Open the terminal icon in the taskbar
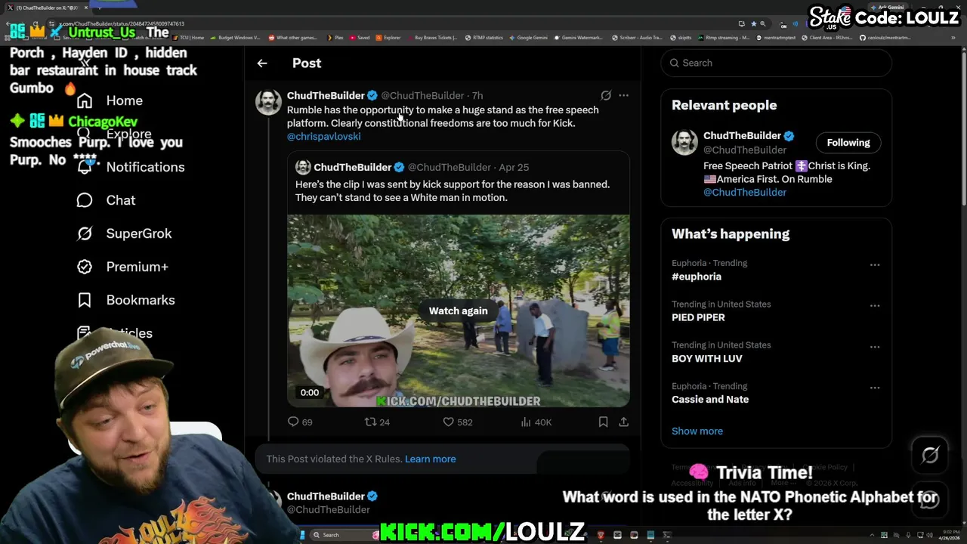The width and height of the screenshot is (967, 544). pyautogui.click(x=667, y=535)
